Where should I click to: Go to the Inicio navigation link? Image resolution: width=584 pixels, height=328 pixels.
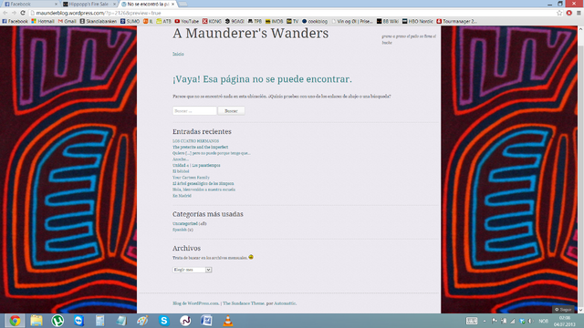pos(178,54)
